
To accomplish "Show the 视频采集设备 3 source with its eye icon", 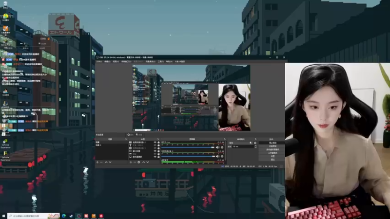I will 155,148.
